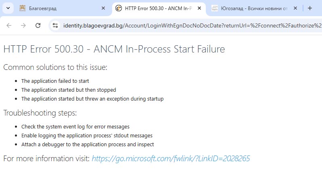Click 'Check the system event log' bullet

coord(75,126)
